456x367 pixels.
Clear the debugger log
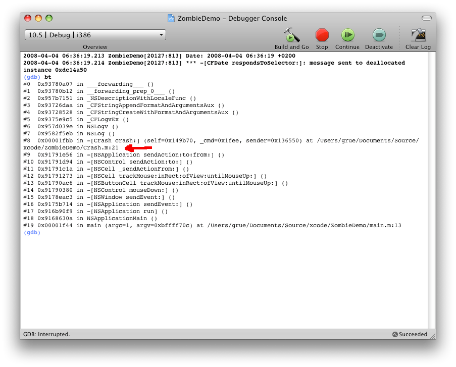pyautogui.click(x=418, y=35)
